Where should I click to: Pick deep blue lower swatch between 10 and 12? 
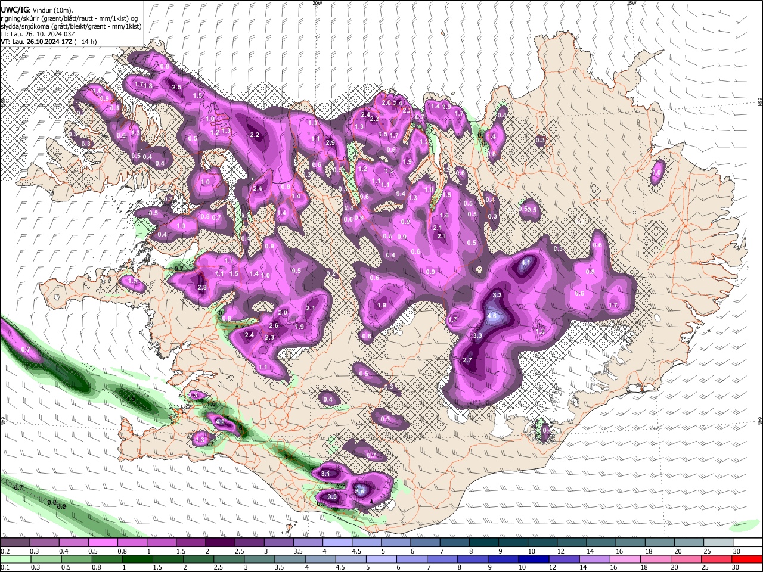pos(534,559)
